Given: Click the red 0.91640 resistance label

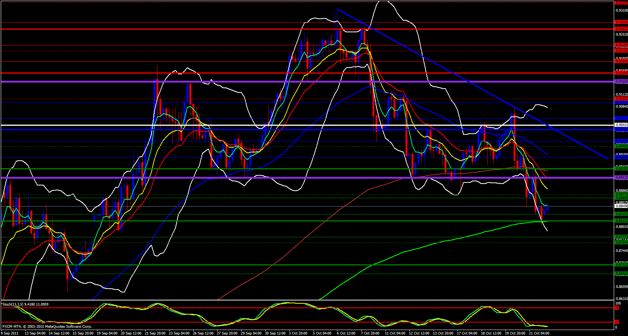Looking at the screenshot, I should point(621,73).
